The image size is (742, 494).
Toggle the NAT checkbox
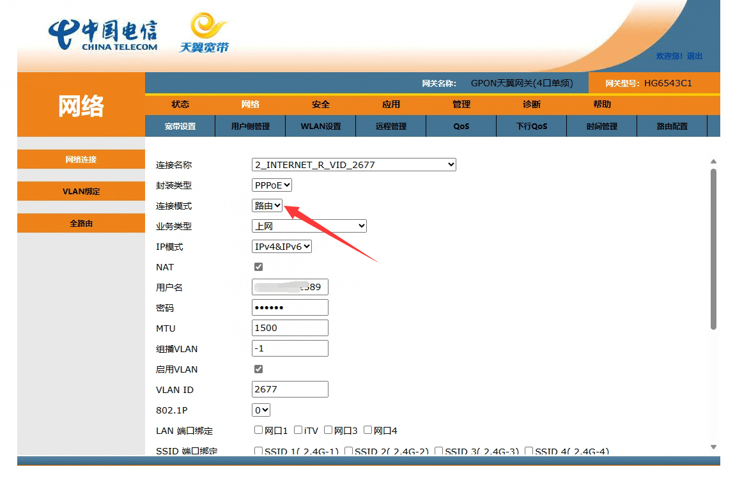click(x=259, y=267)
